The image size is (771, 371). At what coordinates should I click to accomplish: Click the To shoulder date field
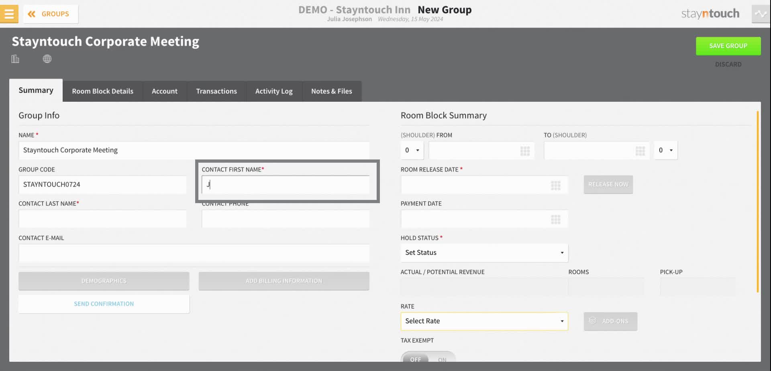(597, 150)
